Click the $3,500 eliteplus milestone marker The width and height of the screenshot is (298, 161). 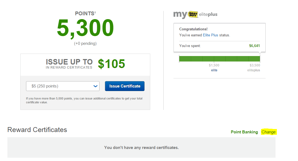coord(255,65)
